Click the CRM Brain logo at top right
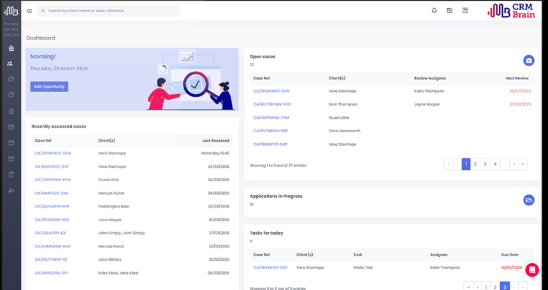The height and width of the screenshot is (290, 548). [x=511, y=11]
